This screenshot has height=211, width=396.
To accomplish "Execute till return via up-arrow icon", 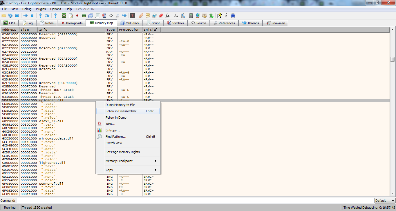I will pyautogui.click(x=55, y=16).
